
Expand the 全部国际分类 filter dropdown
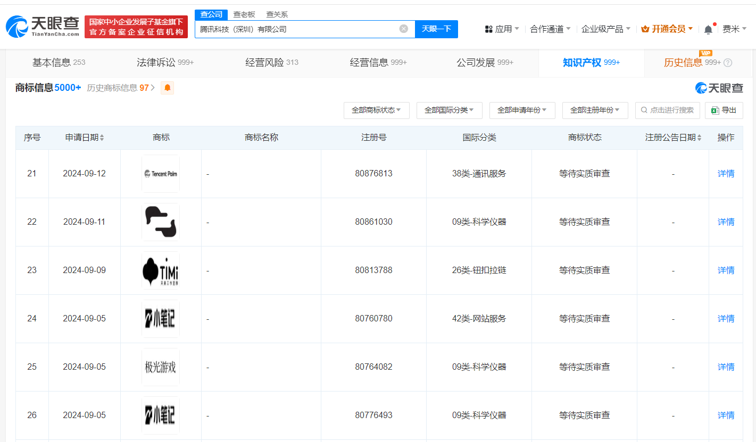pos(449,110)
